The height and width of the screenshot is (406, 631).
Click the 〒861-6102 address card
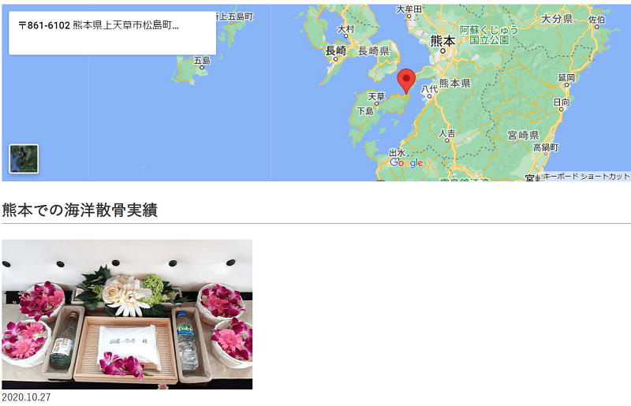112,33
